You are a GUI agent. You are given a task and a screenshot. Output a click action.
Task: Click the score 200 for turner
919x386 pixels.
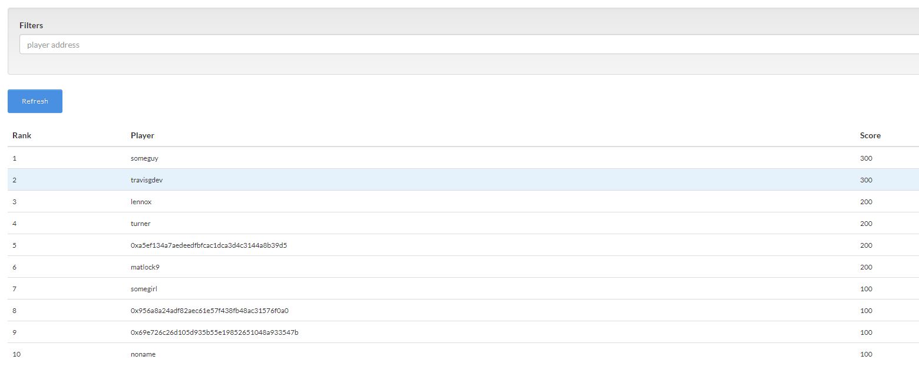point(866,224)
